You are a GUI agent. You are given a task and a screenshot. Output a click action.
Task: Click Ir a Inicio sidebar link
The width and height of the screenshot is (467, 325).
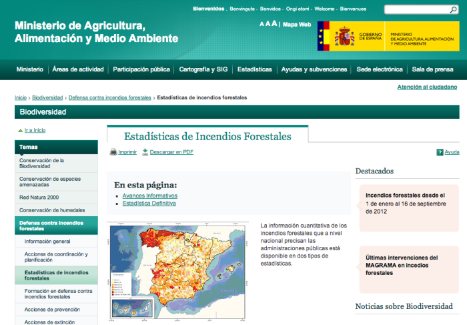click(x=35, y=130)
